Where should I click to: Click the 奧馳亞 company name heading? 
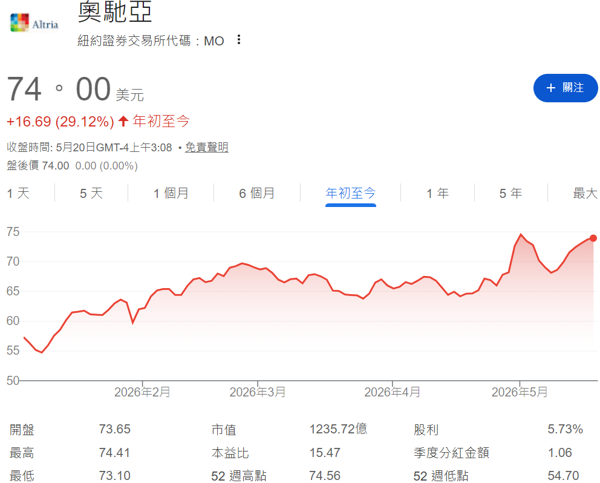115,11
